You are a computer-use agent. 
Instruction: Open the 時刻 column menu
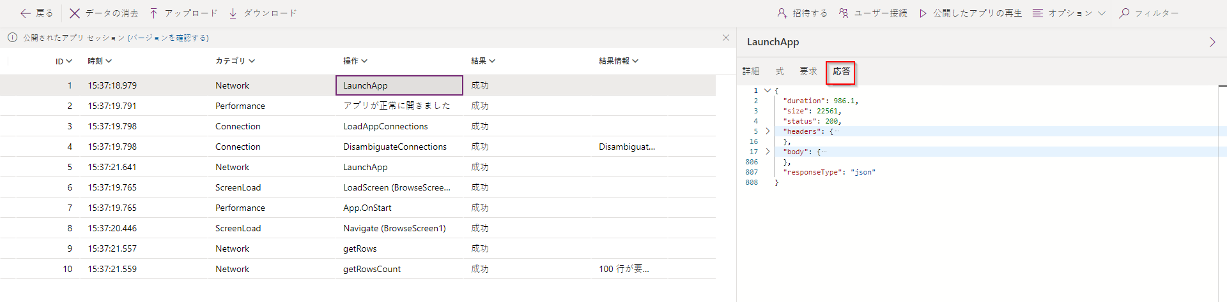(x=100, y=61)
